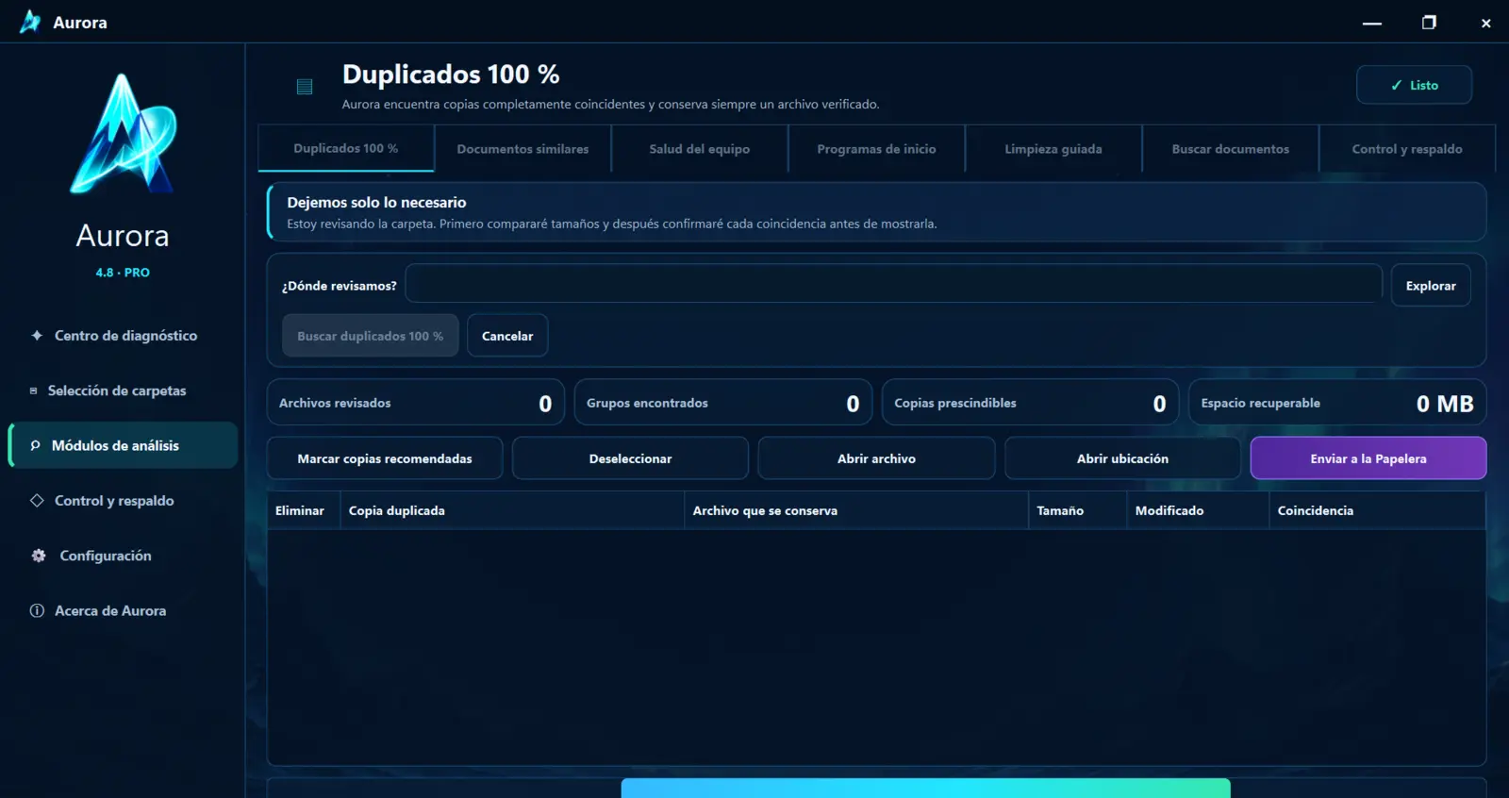The height and width of the screenshot is (798, 1509).
Task: Click the Listo status button
Action: pos(1414,85)
